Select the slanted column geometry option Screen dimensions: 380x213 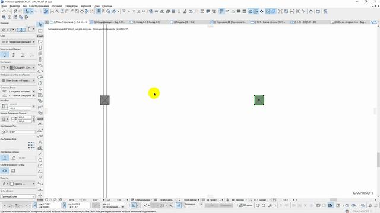(x=13, y=158)
